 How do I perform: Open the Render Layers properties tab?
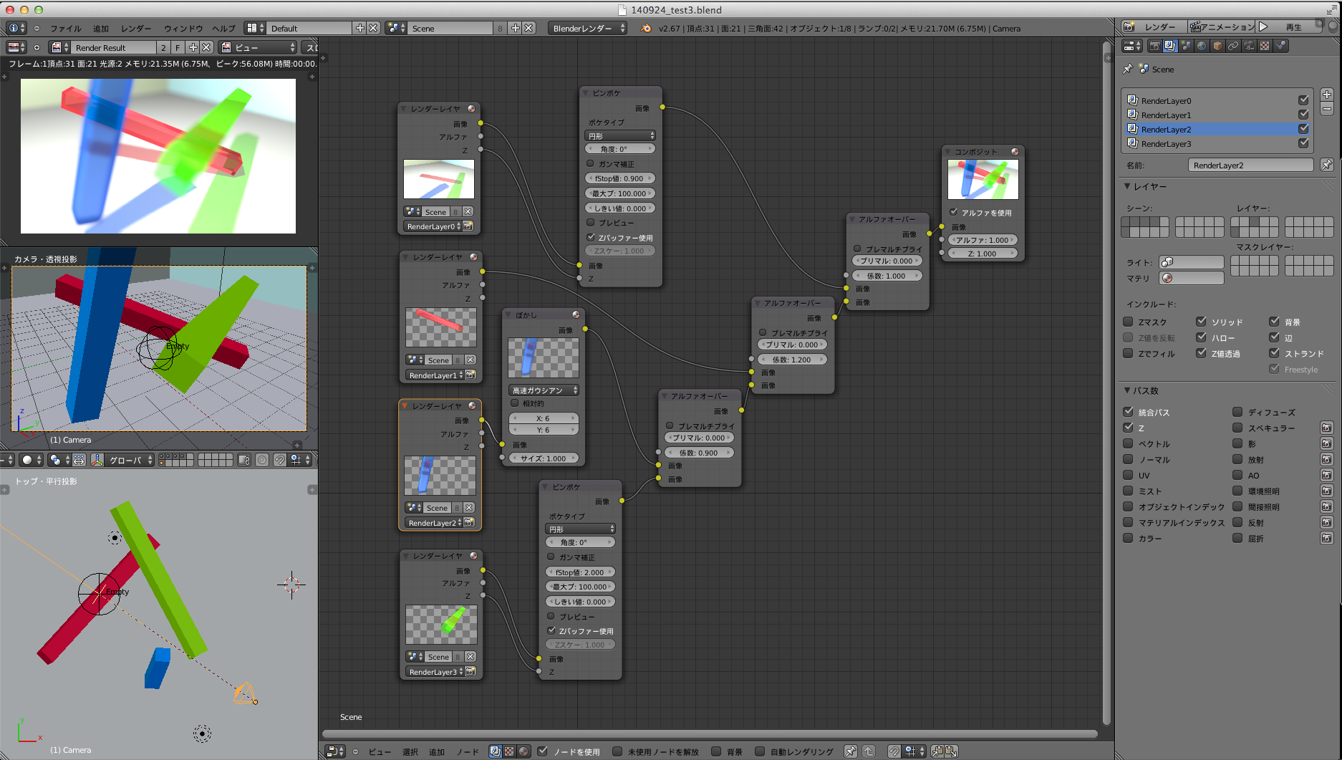tap(1170, 46)
